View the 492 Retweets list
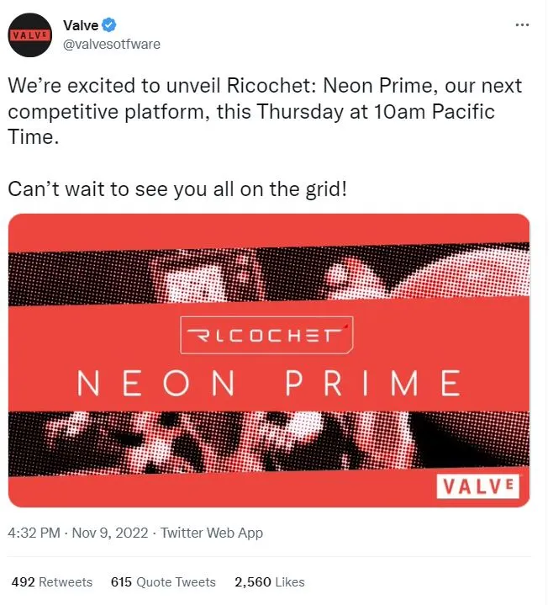 [x=51, y=581]
